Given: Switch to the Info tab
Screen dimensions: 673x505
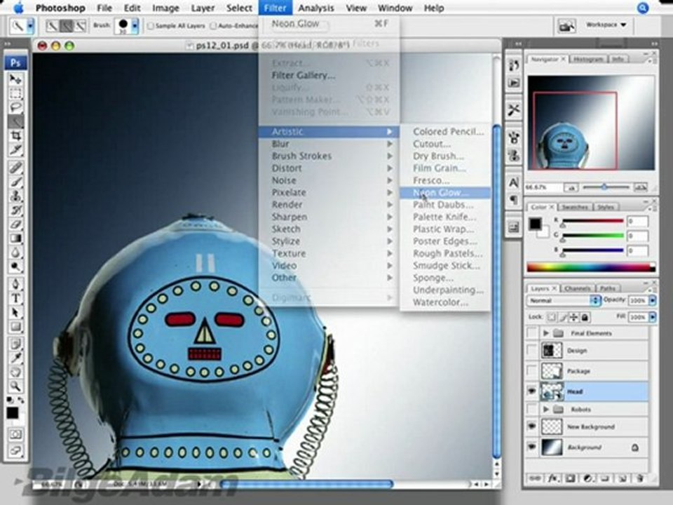Looking at the screenshot, I should pos(618,59).
